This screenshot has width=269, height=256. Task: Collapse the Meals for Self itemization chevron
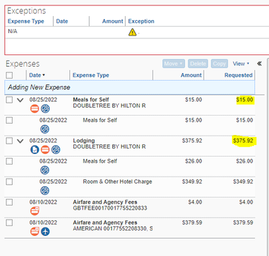click(20, 100)
